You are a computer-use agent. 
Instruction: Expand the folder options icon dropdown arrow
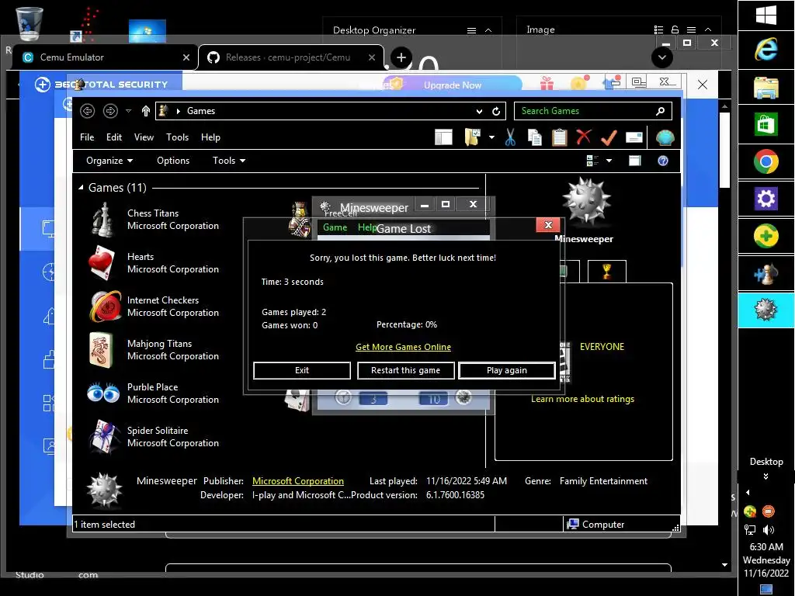(491, 137)
